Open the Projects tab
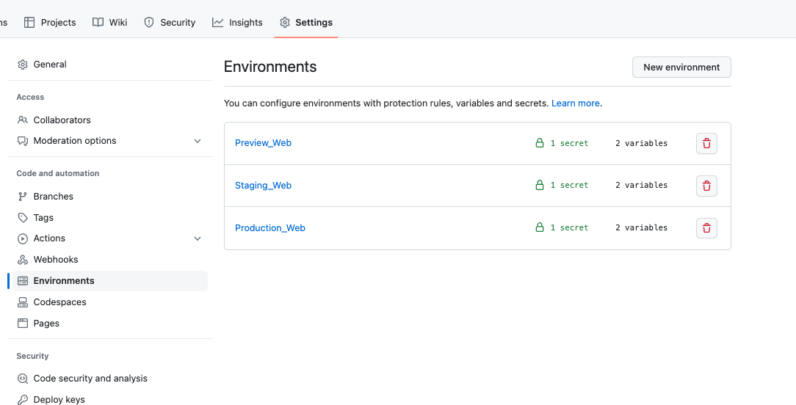This screenshot has width=796, height=405. 50,22
